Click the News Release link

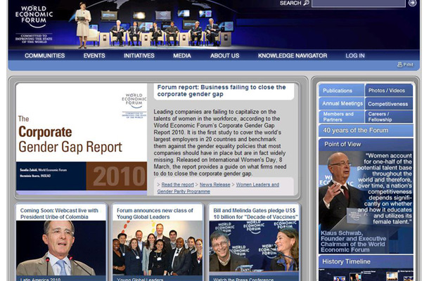pos(214,185)
